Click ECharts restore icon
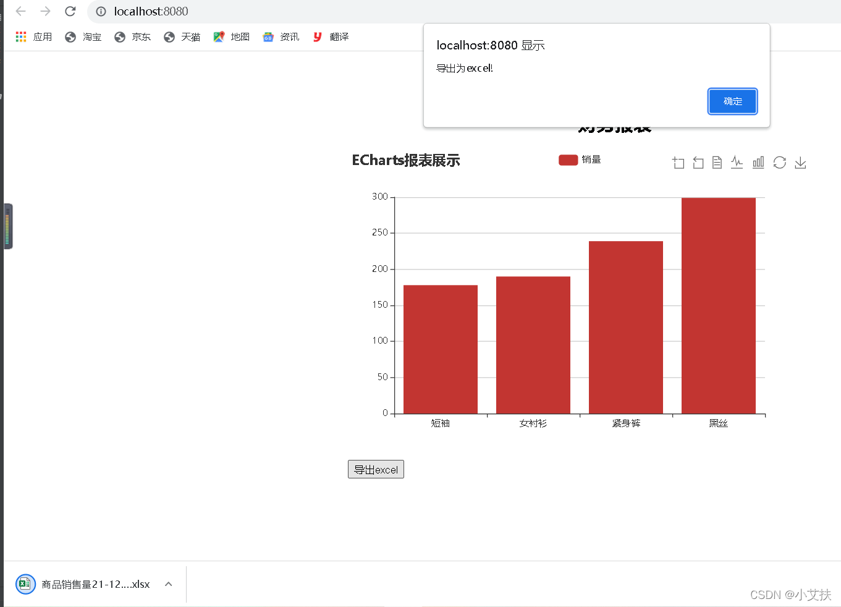This screenshot has height=607, width=841. pos(780,163)
